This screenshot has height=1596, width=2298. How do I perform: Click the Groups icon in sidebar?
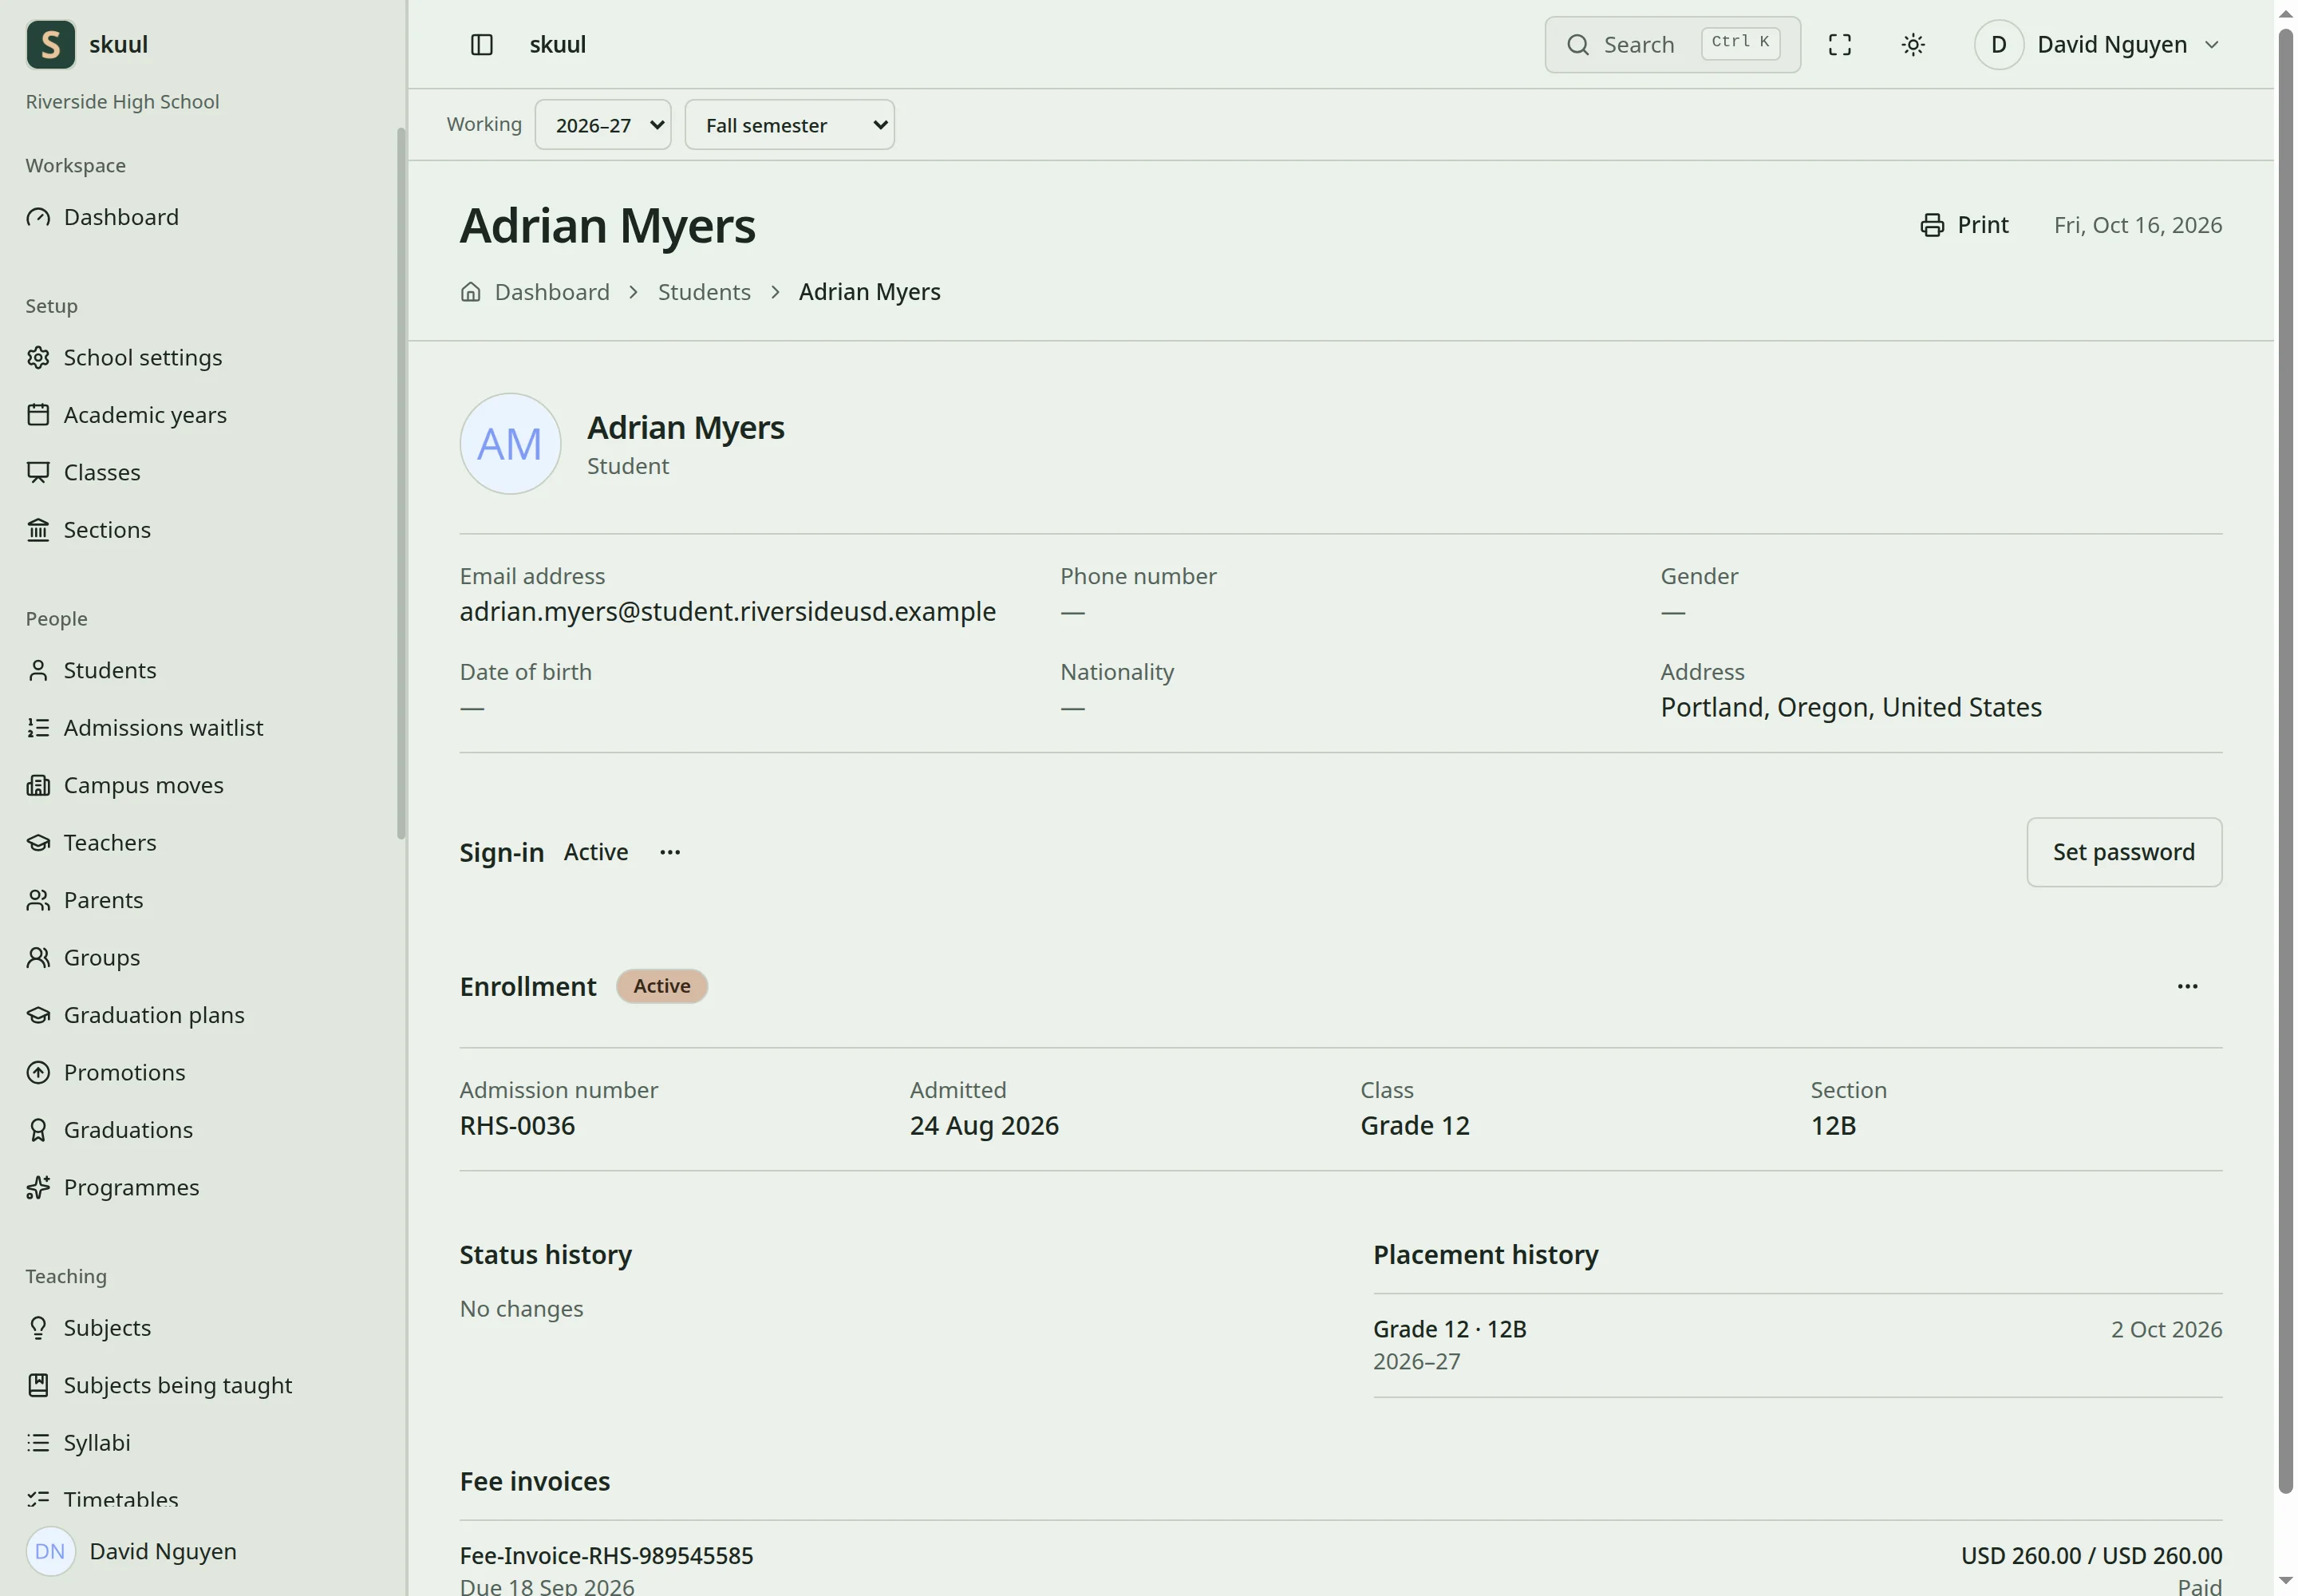[x=38, y=957]
